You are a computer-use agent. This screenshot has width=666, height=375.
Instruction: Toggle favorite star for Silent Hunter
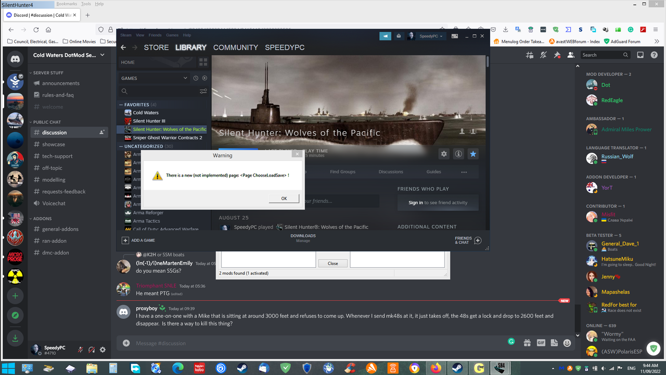pos(473,154)
